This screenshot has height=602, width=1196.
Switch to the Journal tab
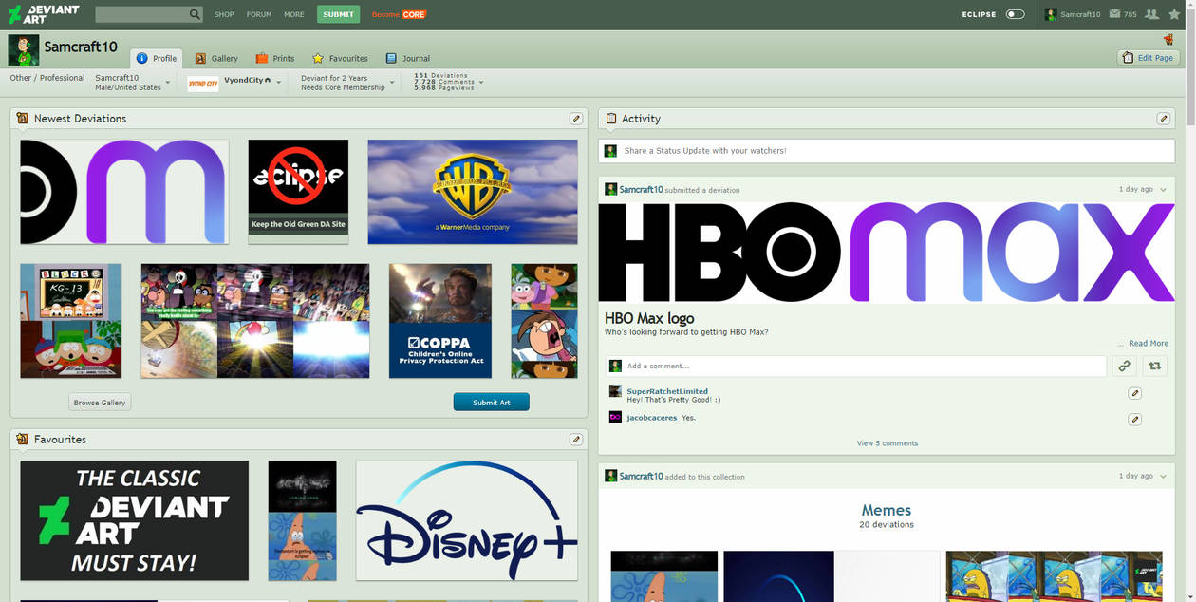407,58
